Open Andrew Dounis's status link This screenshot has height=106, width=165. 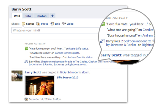pyautogui.click(x=80, y=57)
